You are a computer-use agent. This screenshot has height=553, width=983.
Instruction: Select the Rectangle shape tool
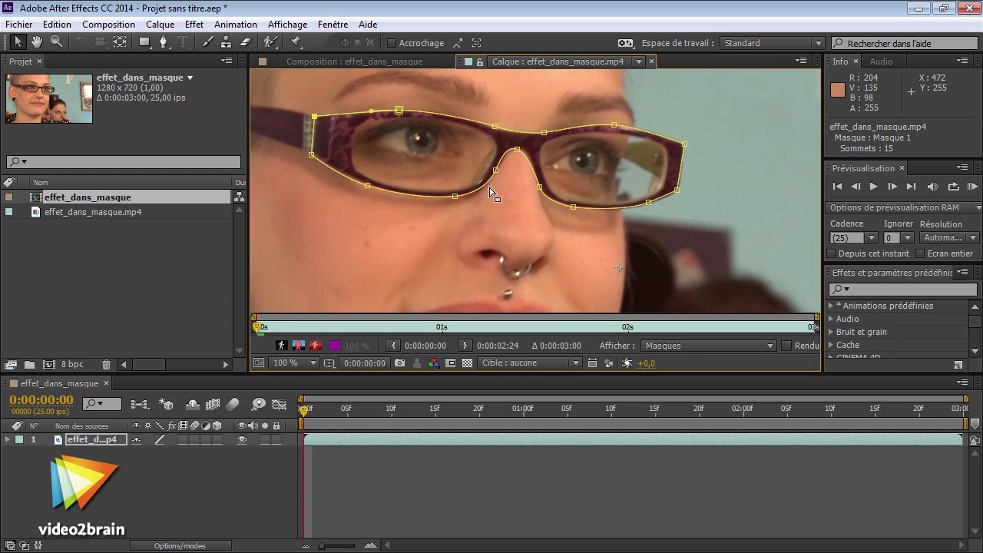pyautogui.click(x=144, y=42)
